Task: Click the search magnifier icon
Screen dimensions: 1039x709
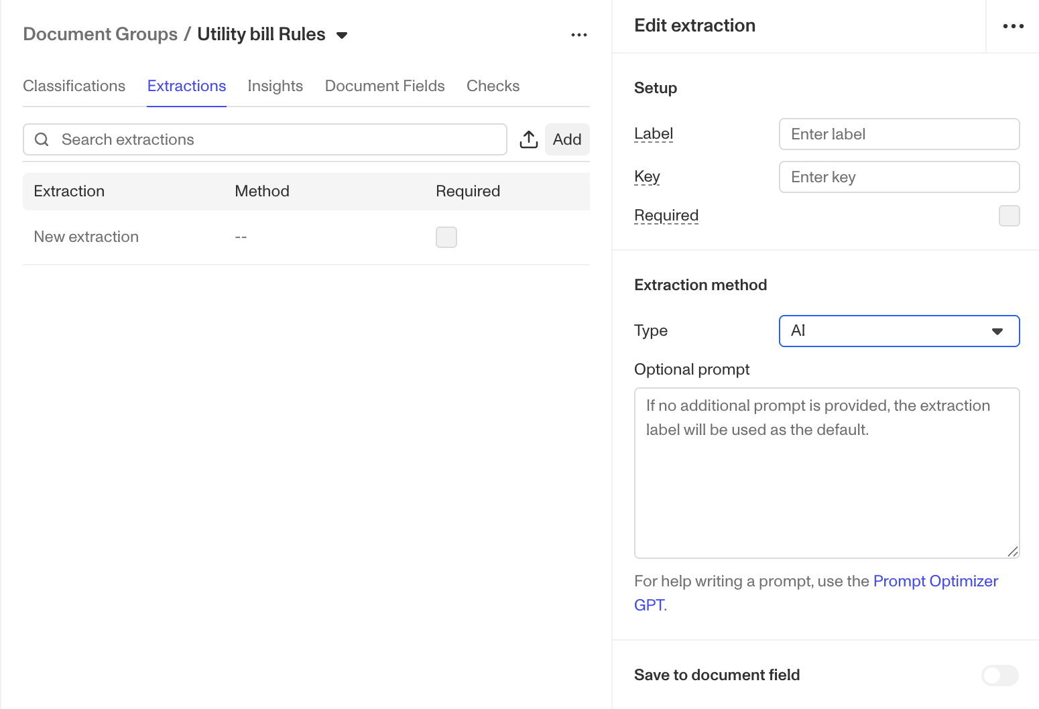Action: (x=42, y=139)
